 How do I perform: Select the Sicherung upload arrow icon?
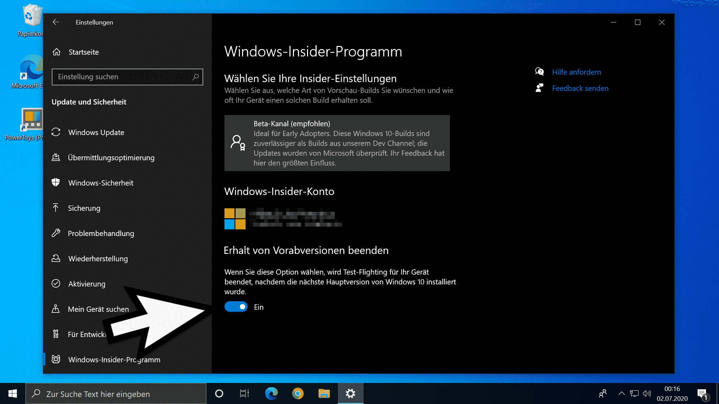[56, 208]
